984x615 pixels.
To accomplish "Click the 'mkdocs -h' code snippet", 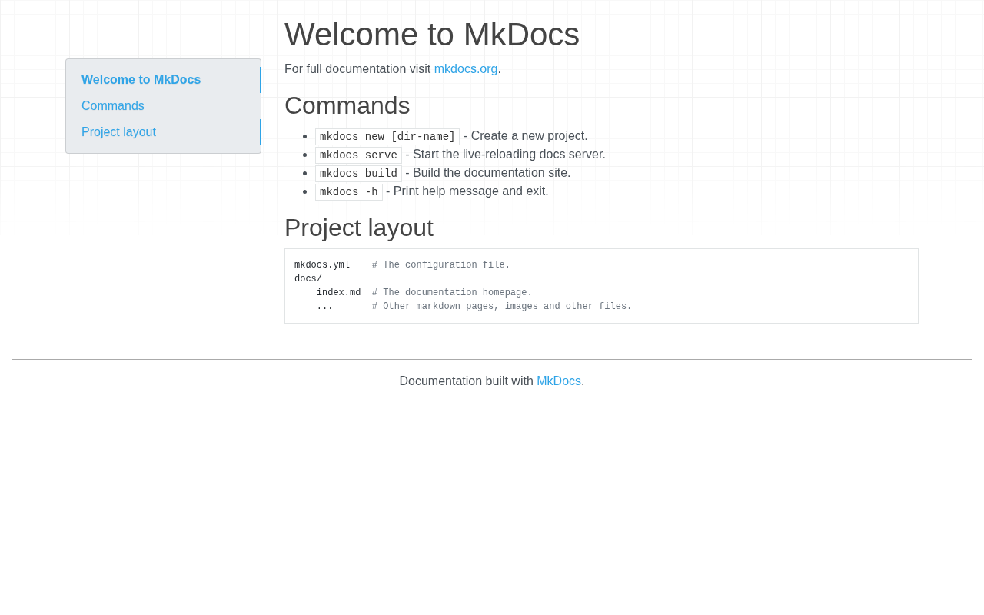I will tap(349, 192).
